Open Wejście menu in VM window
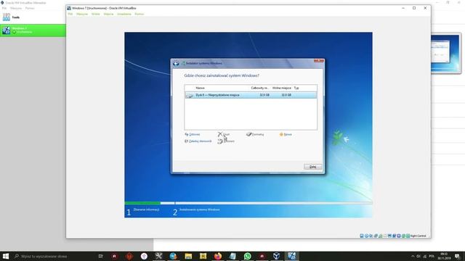 [x=108, y=14]
